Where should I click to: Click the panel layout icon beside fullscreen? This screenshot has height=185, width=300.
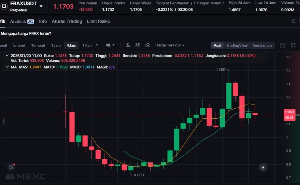click(x=282, y=45)
